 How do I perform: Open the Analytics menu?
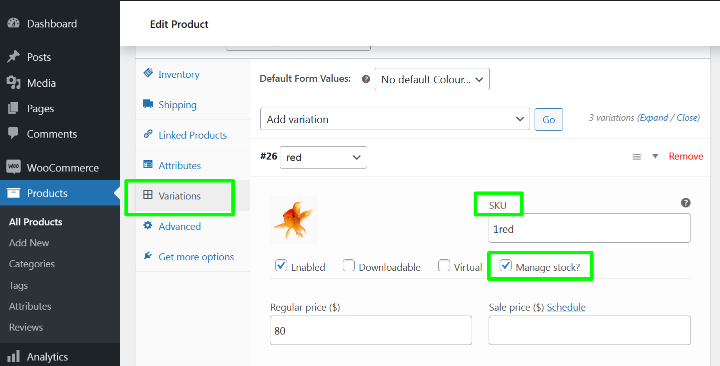click(60, 357)
